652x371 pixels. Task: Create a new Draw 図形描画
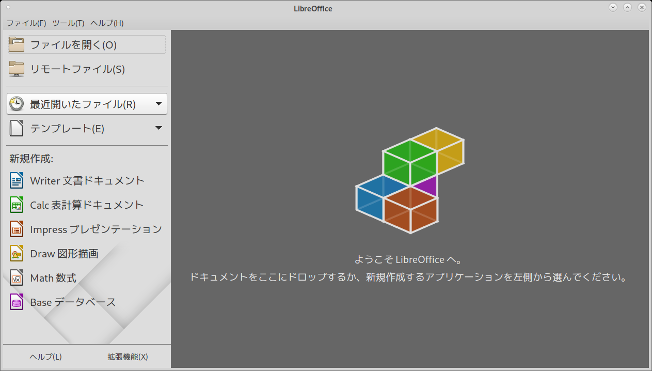[x=64, y=254]
